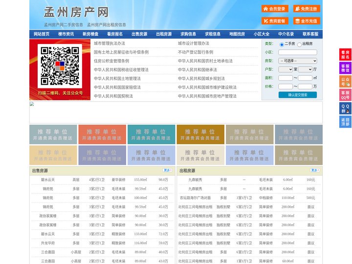Open 中介名录 in the navigation bar
Image resolution: width=352 pixels, height=264 pixels.
point(286,34)
